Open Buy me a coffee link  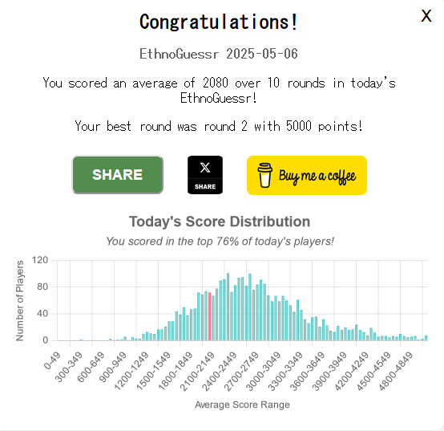307,175
